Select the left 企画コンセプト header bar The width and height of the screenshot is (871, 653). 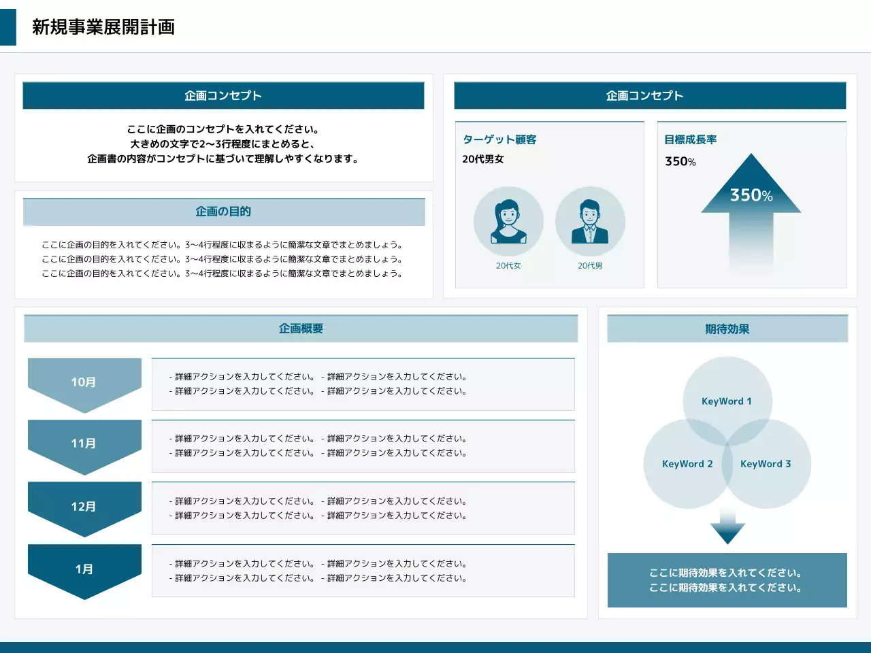tap(223, 95)
